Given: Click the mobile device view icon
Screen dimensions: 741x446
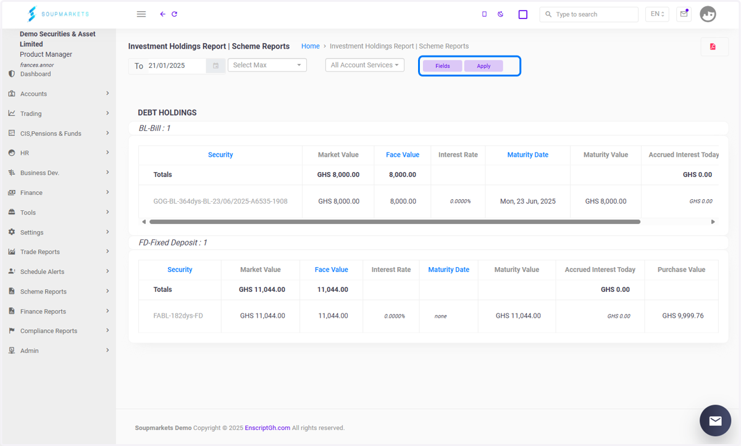Looking at the screenshot, I should (x=484, y=14).
